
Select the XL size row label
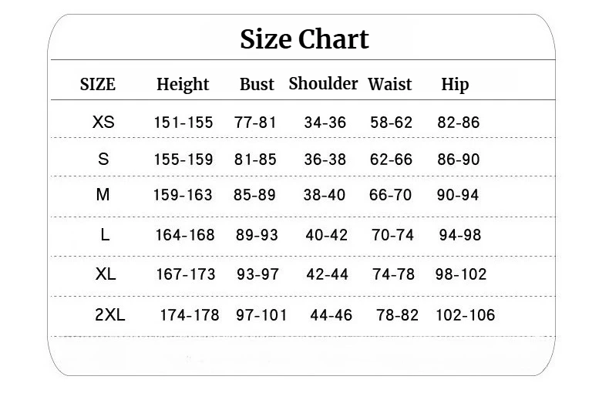tap(106, 274)
